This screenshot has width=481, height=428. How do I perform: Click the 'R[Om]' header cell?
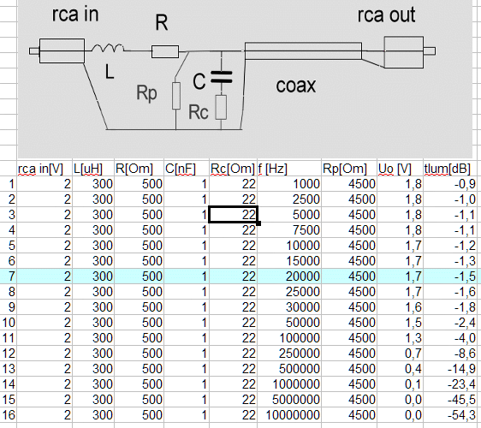(139, 169)
